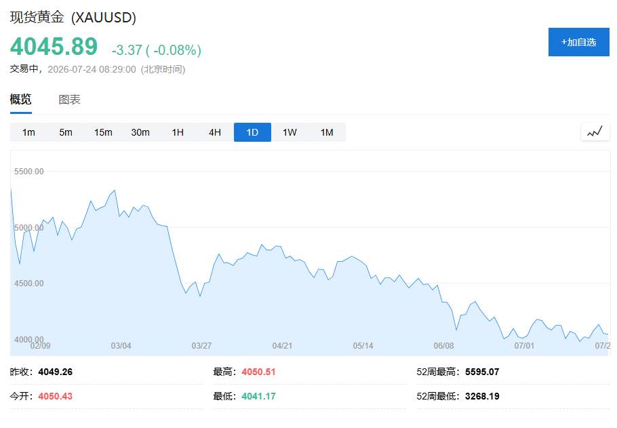
Task: Click the 交易中 trading status text
Action: click(24, 69)
